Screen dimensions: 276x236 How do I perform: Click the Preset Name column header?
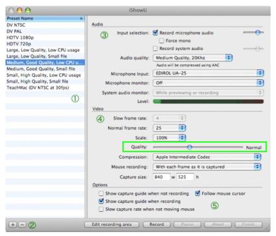[45, 18]
